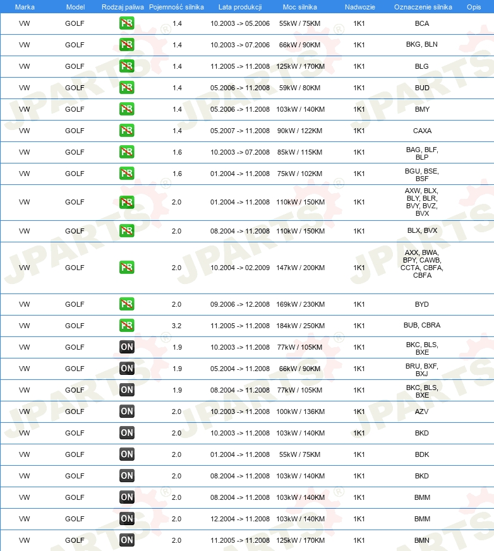Screen dimensions: 494x551
Task: Click the PB icon in the 85kW / 115KM row
Action: click(126, 152)
